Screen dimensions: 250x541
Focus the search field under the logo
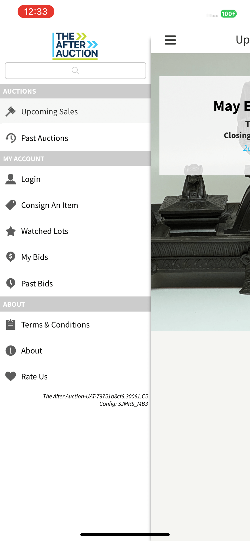click(x=75, y=71)
